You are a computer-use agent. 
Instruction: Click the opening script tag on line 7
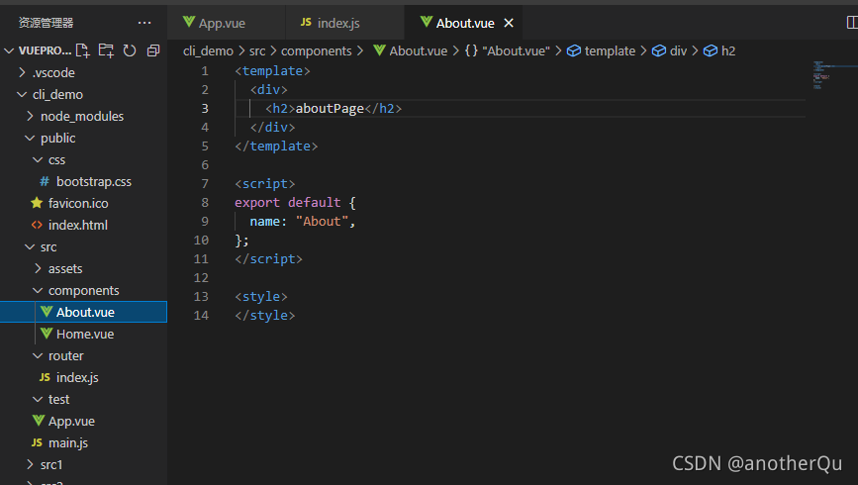point(265,183)
